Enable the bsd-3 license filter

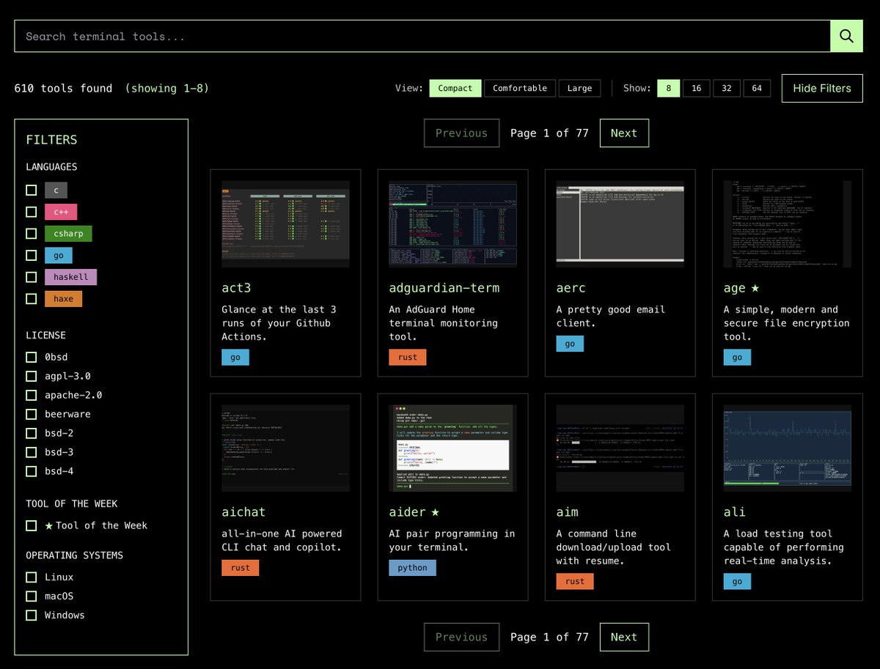32,452
